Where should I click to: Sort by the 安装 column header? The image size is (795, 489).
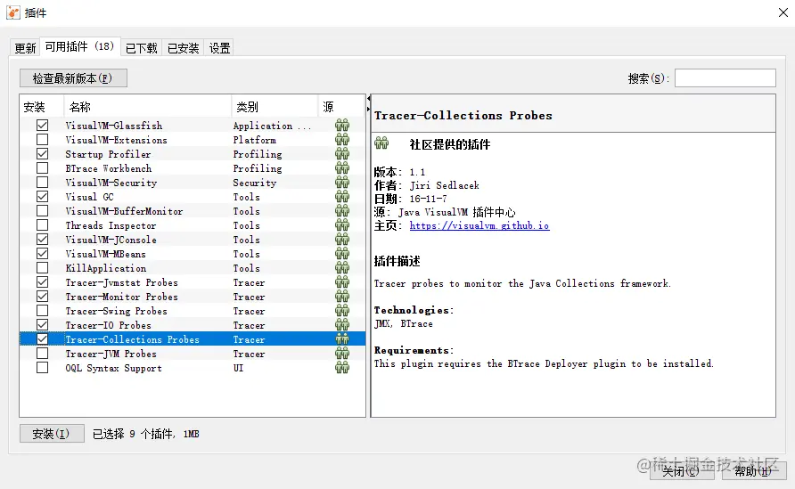[42, 107]
